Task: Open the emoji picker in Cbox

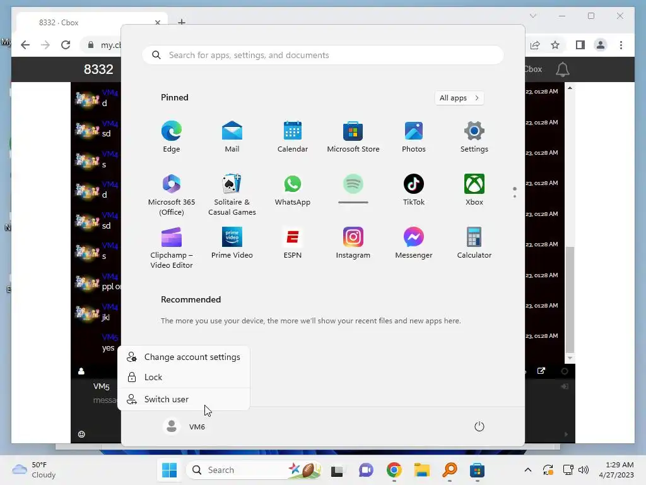Action: (x=81, y=434)
